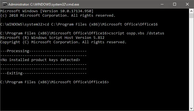Minimize the Command Prompt window
Screen dimensions: 194x111
[162, 4]
